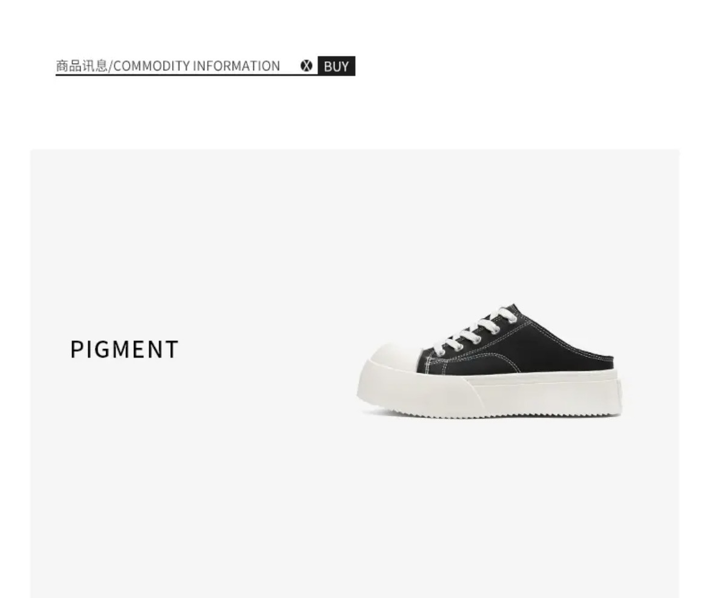Open the black mule sneaker product image
This screenshot has width=709, height=598.
(x=489, y=362)
